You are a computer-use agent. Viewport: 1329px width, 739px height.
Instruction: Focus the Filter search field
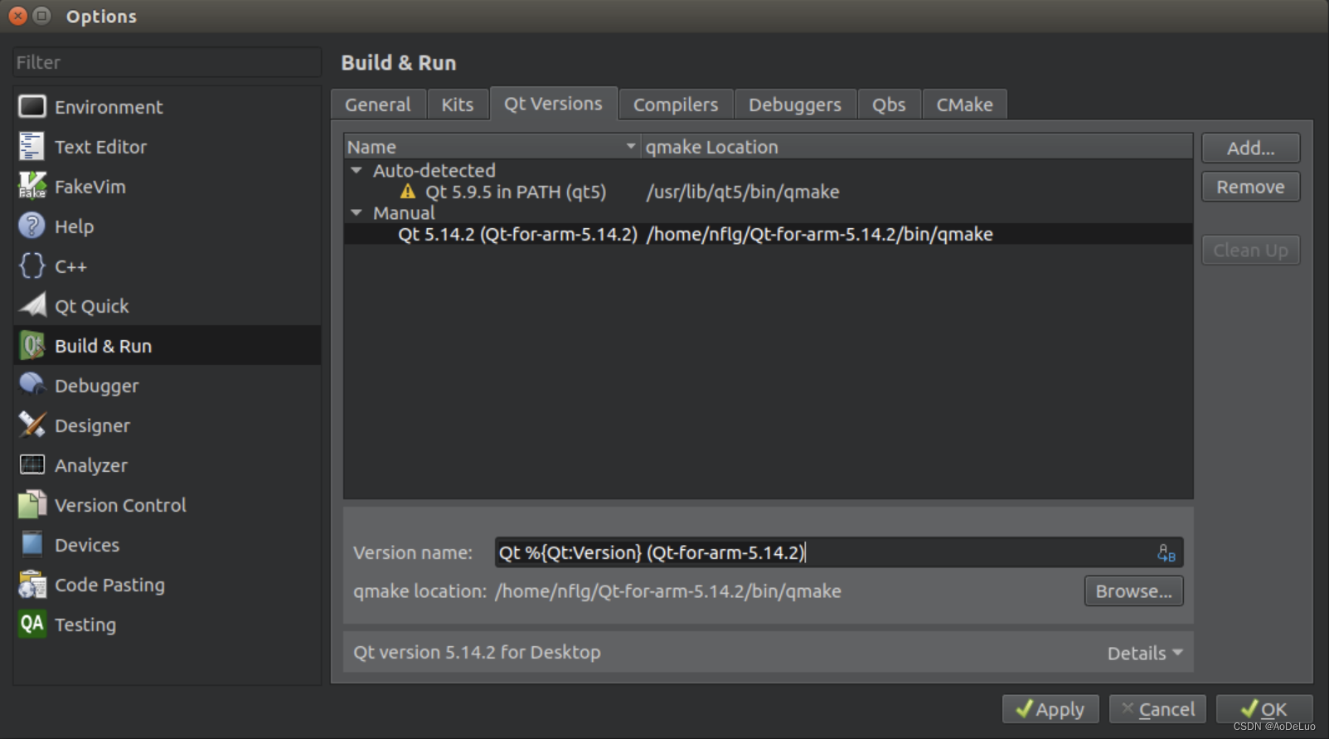pos(167,62)
